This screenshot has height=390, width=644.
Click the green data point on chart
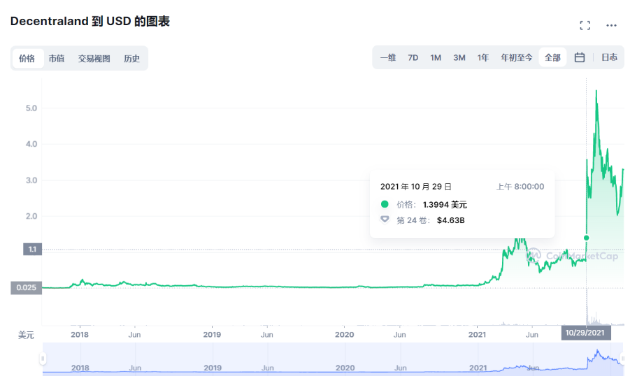(586, 238)
